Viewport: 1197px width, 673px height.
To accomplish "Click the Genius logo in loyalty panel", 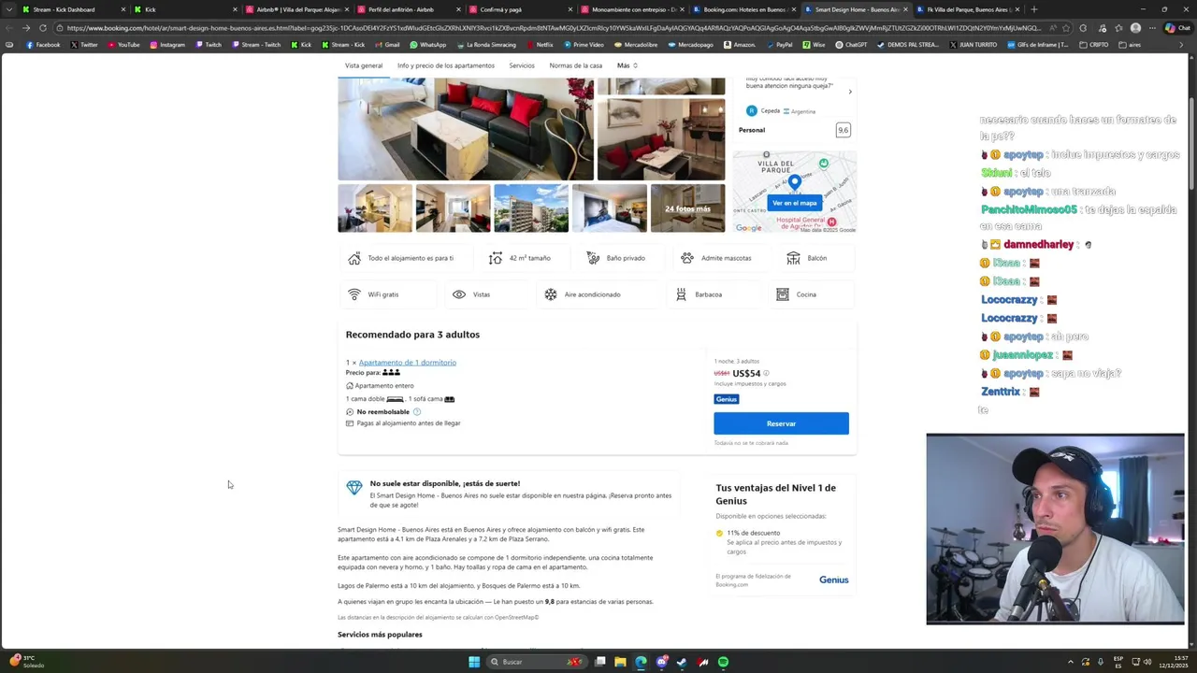I will tap(833, 580).
